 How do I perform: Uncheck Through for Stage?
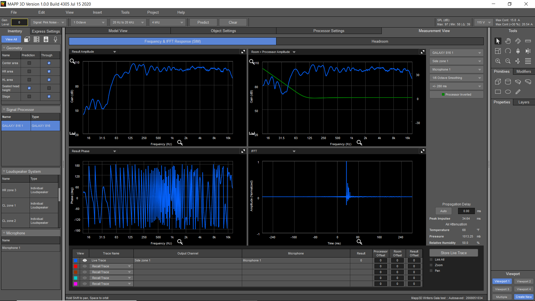[x=49, y=96]
